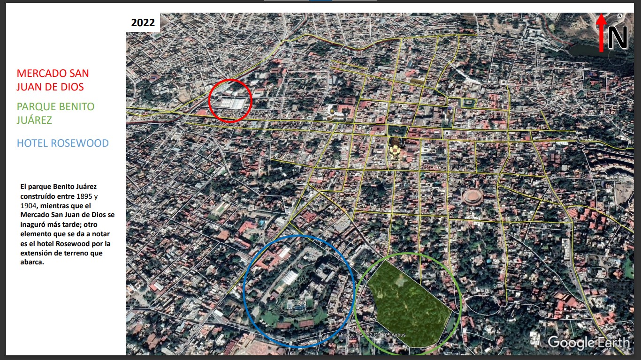Click the green main plaza garden
641x360 pixels.
tap(397, 131)
